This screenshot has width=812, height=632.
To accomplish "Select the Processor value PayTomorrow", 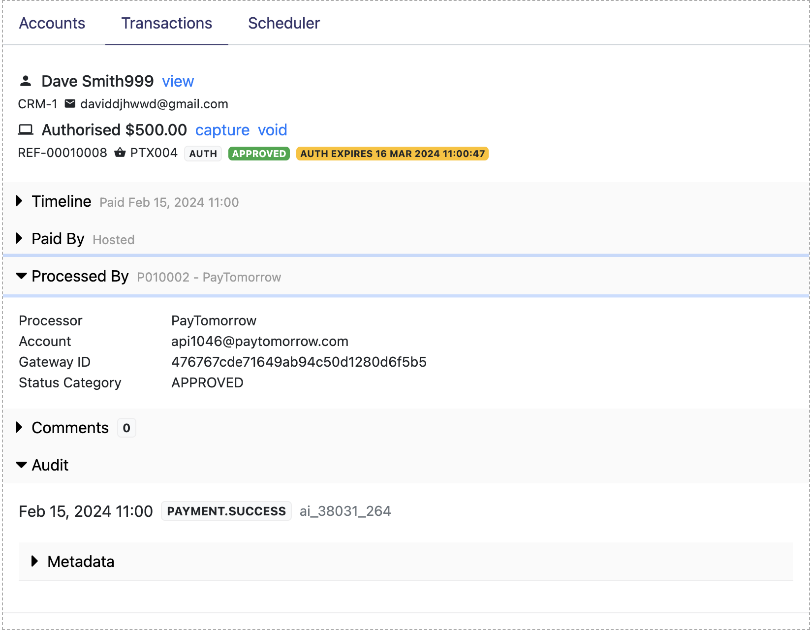I will [x=214, y=320].
